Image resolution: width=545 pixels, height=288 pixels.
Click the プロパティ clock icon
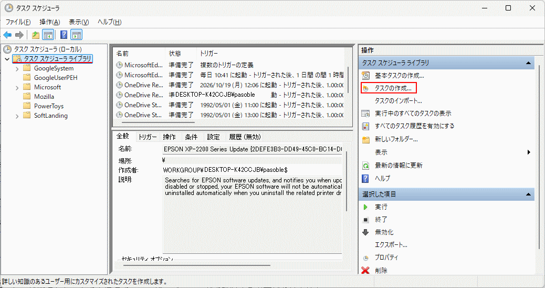click(x=365, y=258)
